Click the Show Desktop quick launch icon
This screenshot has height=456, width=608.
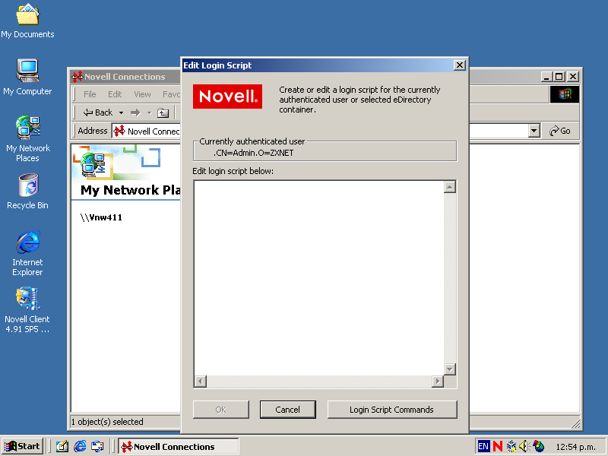[62, 446]
